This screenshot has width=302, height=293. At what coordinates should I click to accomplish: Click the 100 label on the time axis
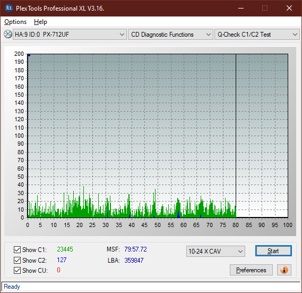[x=288, y=225]
